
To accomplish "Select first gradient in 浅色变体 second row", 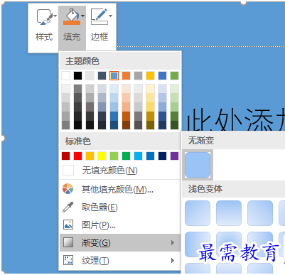I will pyautogui.click(x=198, y=244).
